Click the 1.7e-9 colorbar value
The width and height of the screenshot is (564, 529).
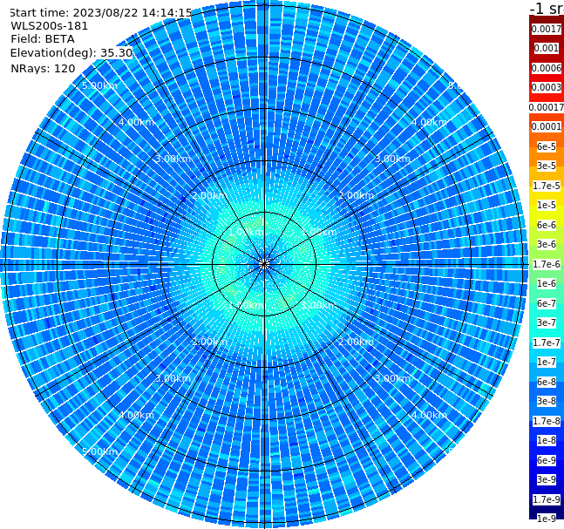pyautogui.click(x=547, y=499)
